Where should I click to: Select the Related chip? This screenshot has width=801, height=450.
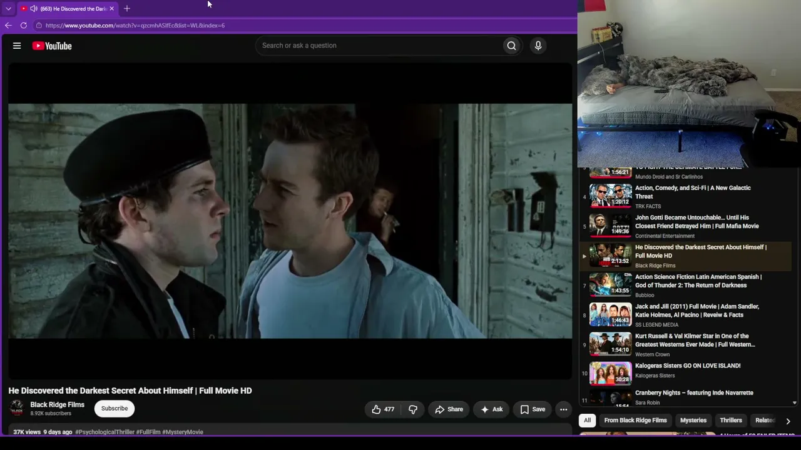765,421
